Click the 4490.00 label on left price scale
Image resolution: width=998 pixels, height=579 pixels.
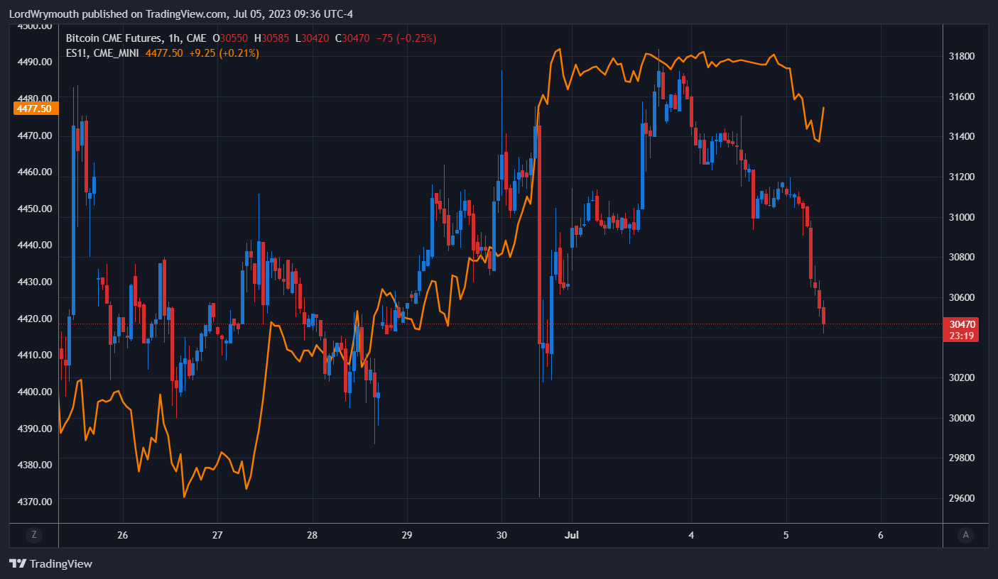[35, 62]
